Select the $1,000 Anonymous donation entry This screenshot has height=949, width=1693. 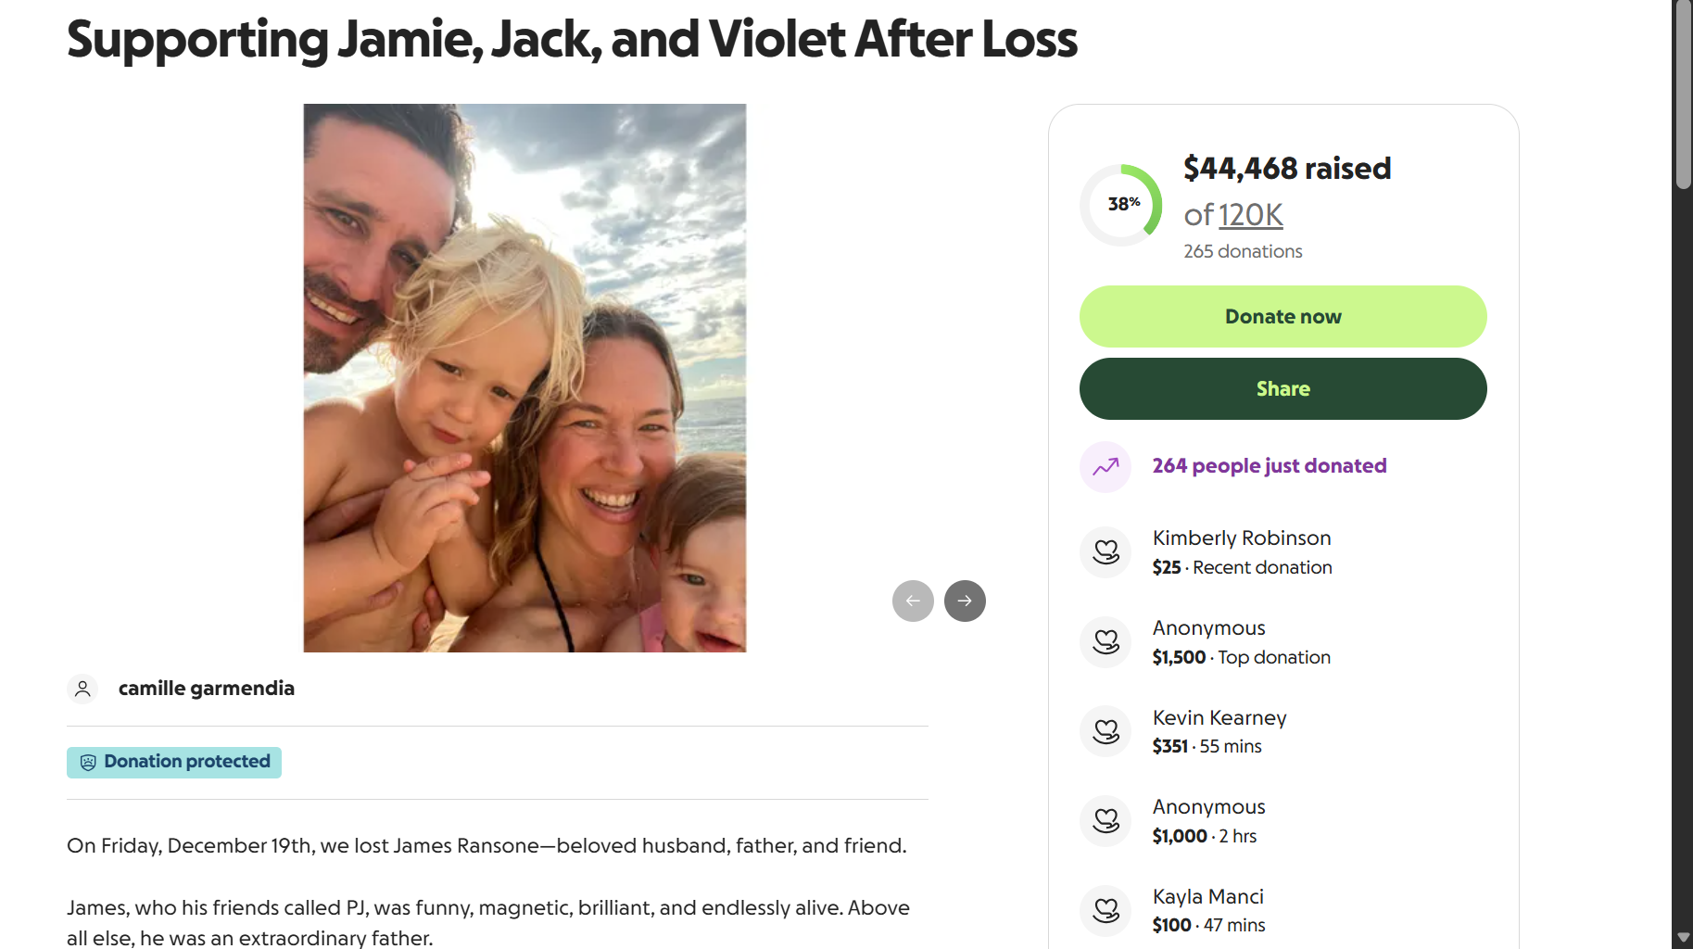click(1208, 822)
